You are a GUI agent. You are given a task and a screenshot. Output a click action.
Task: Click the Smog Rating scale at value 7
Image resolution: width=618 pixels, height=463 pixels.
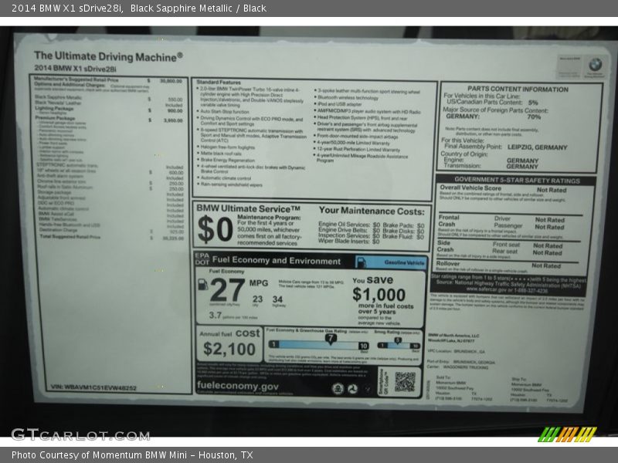[x=396, y=340]
